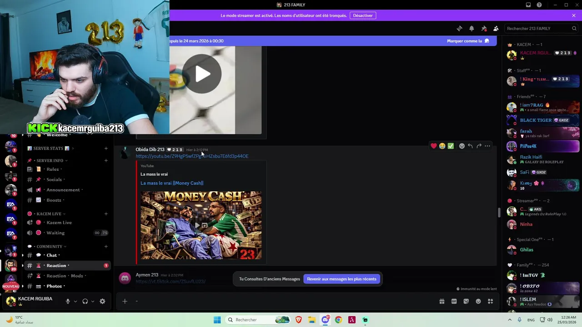Open the inbox icon in title bar
Viewport: 582px width, 327px height.
point(528,5)
